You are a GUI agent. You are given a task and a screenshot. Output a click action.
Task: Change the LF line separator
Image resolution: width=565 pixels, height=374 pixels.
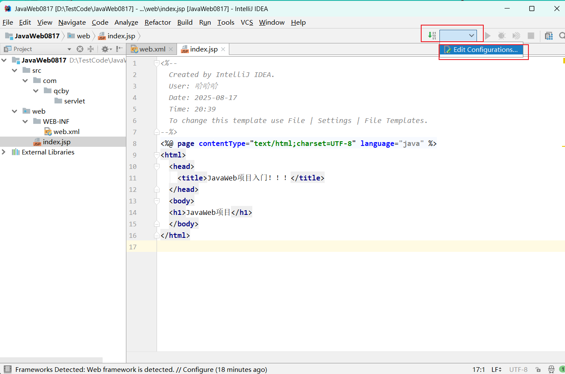497,369
